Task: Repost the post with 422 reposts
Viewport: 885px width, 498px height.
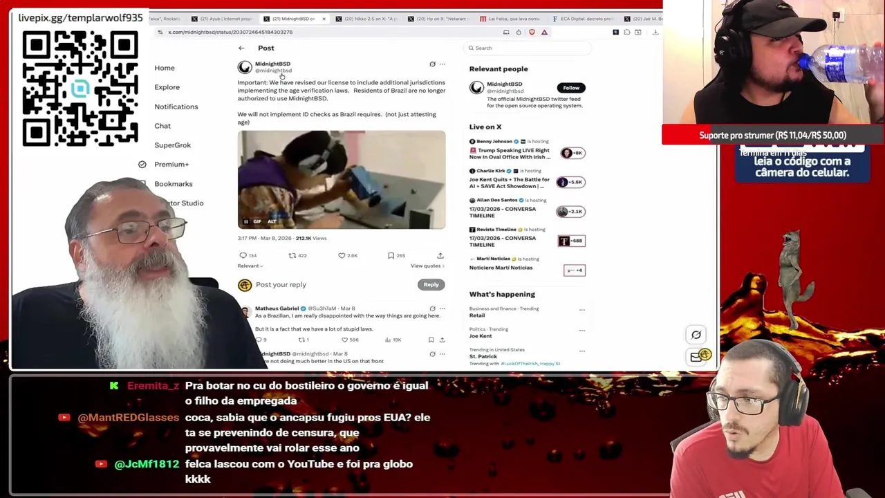Action: 297,256
